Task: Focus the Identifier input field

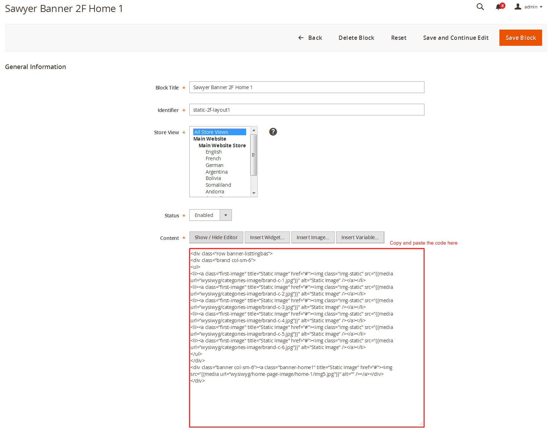Action: point(307,110)
